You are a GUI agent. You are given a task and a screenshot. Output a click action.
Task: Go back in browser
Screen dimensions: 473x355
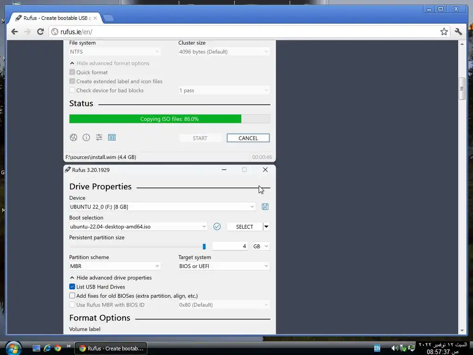click(14, 32)
